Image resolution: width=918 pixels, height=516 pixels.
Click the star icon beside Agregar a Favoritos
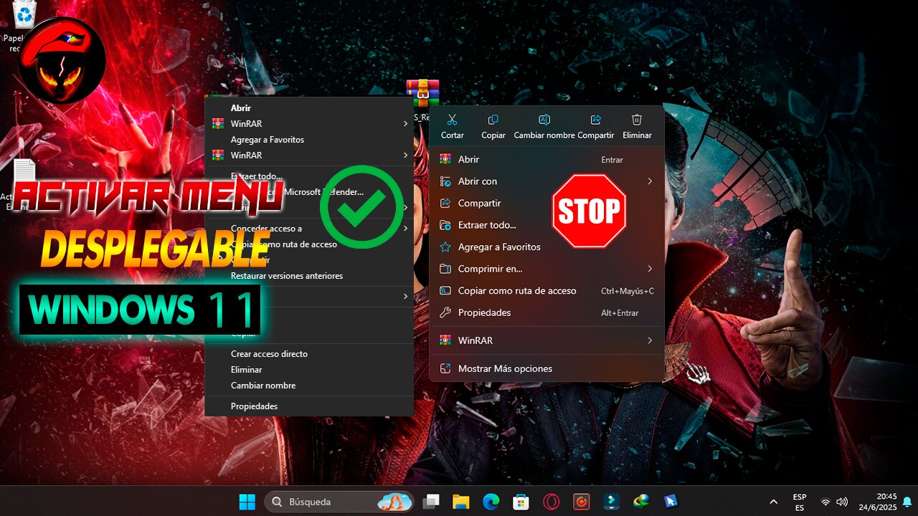click(445, 247)
